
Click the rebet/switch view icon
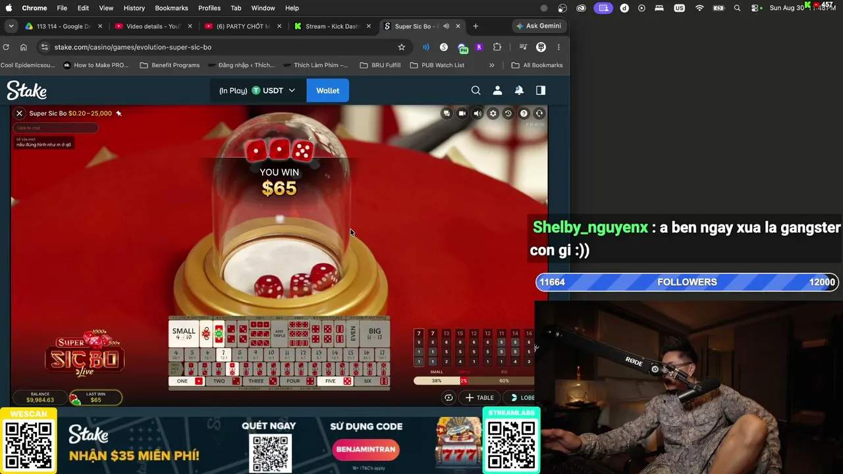[x=449, y=398]
